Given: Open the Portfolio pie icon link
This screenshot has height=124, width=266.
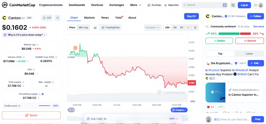Looking at the screenshot, I should 154,5.
